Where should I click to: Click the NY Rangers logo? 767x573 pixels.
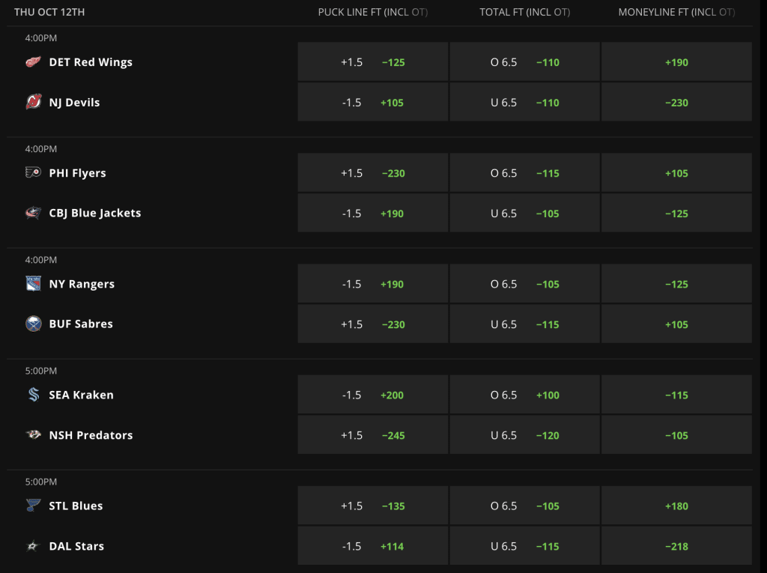(33, 283)
